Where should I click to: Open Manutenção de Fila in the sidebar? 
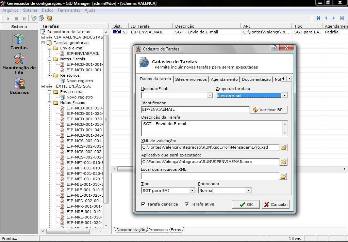(x=19, y=64)
